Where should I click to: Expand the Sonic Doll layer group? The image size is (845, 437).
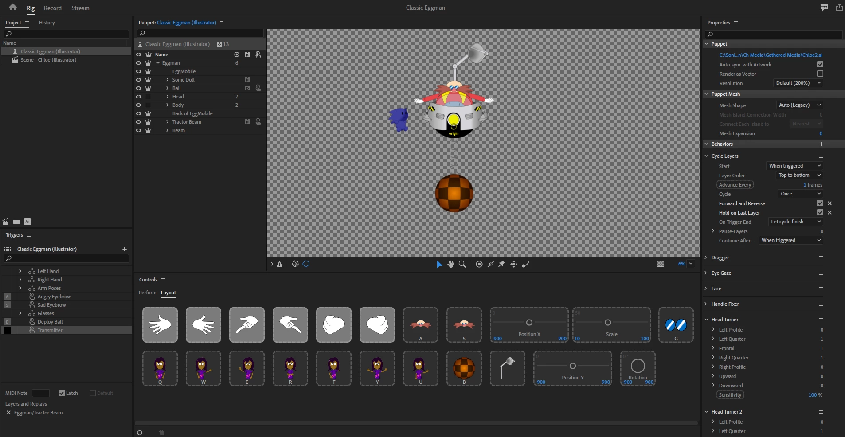167,80
